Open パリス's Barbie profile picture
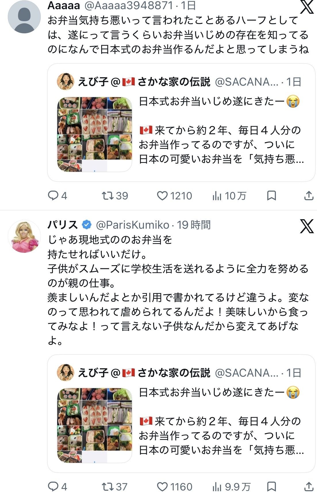The height and width of the screenshot is (493, 317). 24,237
